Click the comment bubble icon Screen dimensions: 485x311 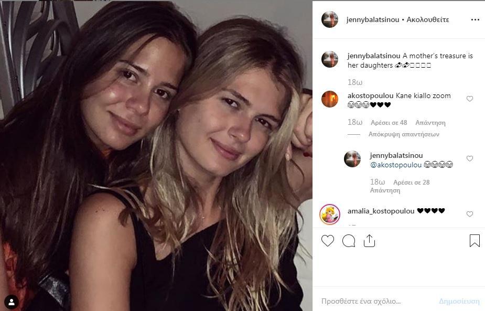point(349,241)
